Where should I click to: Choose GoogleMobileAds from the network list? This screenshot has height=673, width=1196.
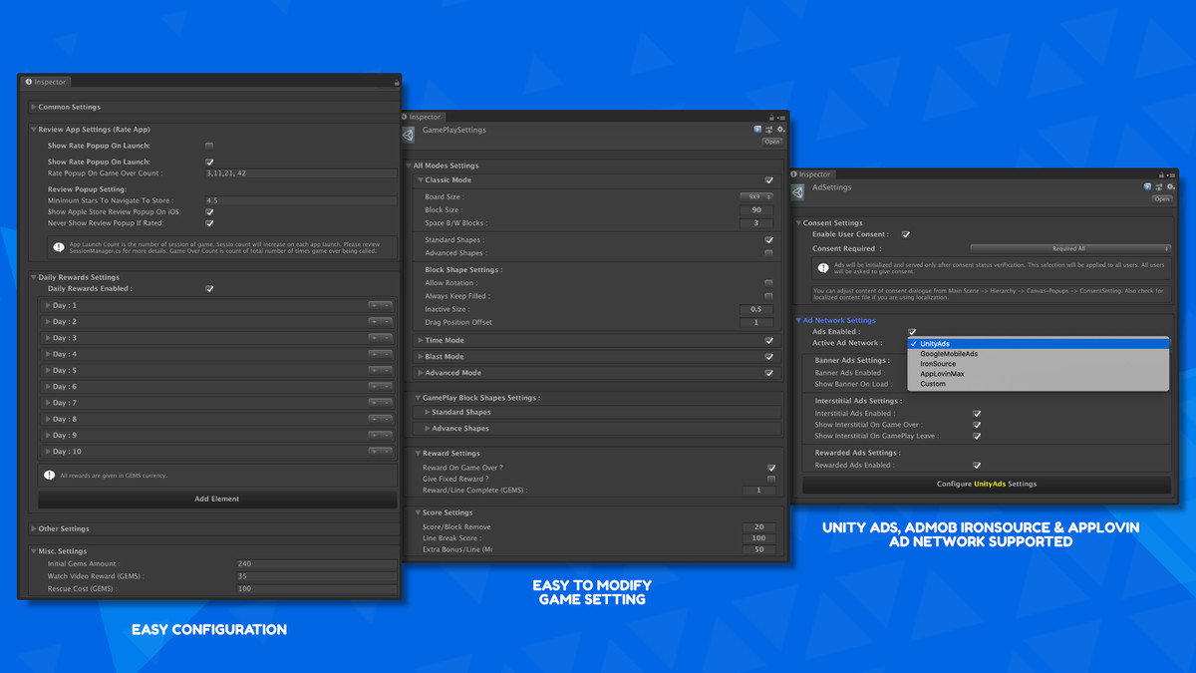coord(1039,354)
